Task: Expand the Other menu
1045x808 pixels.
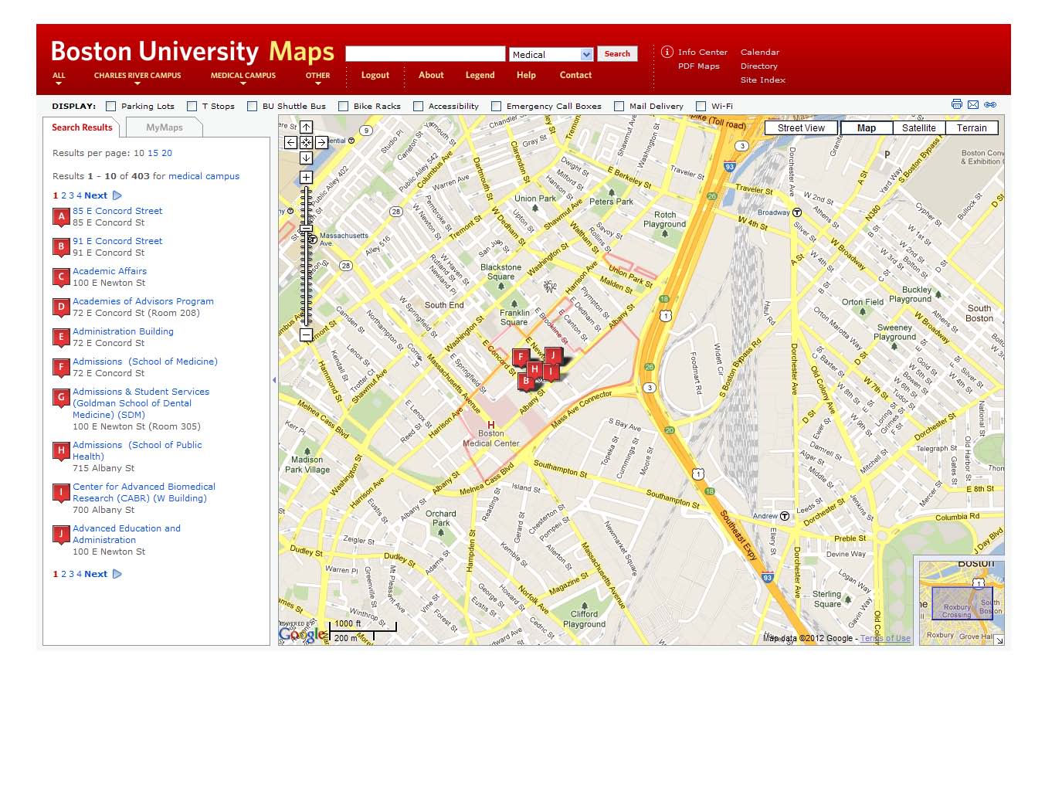Action: pos(317,78)
